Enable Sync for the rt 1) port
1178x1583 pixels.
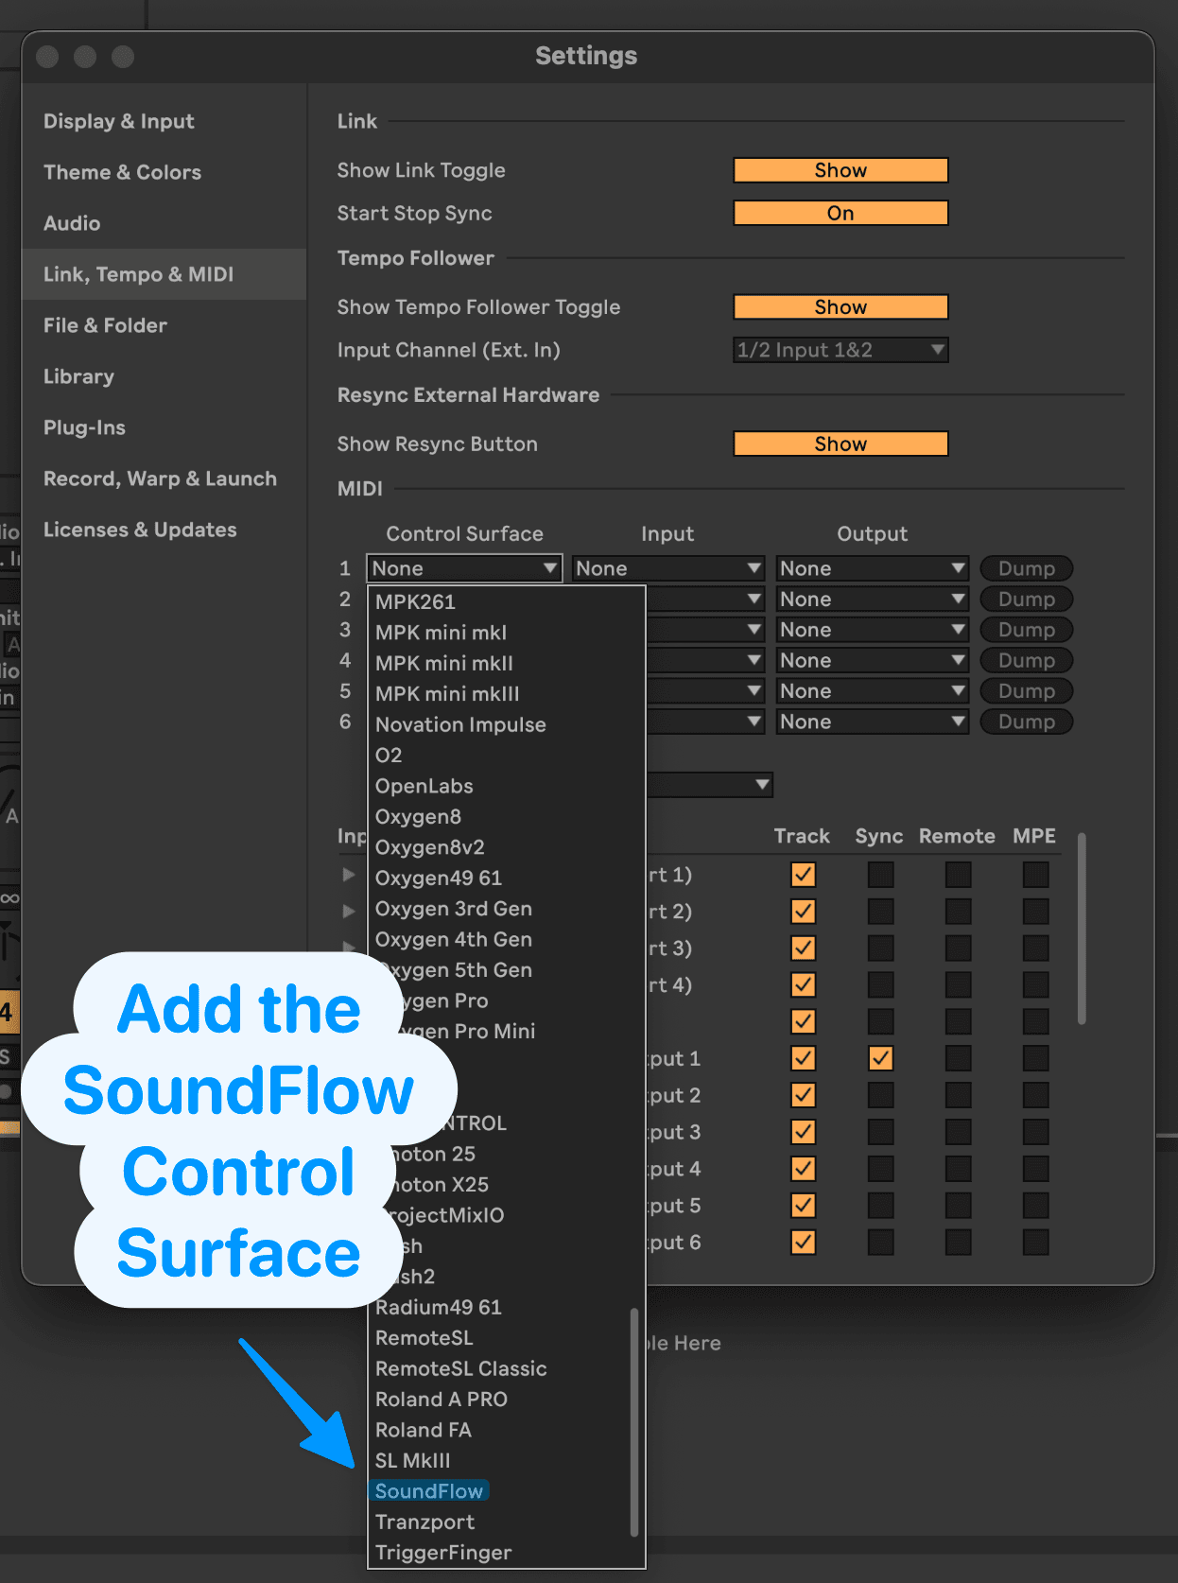pos(880,875)
